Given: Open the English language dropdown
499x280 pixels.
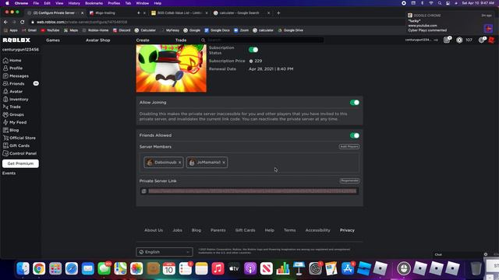Looking at the screenshot, I should click(x=165, y=252).
